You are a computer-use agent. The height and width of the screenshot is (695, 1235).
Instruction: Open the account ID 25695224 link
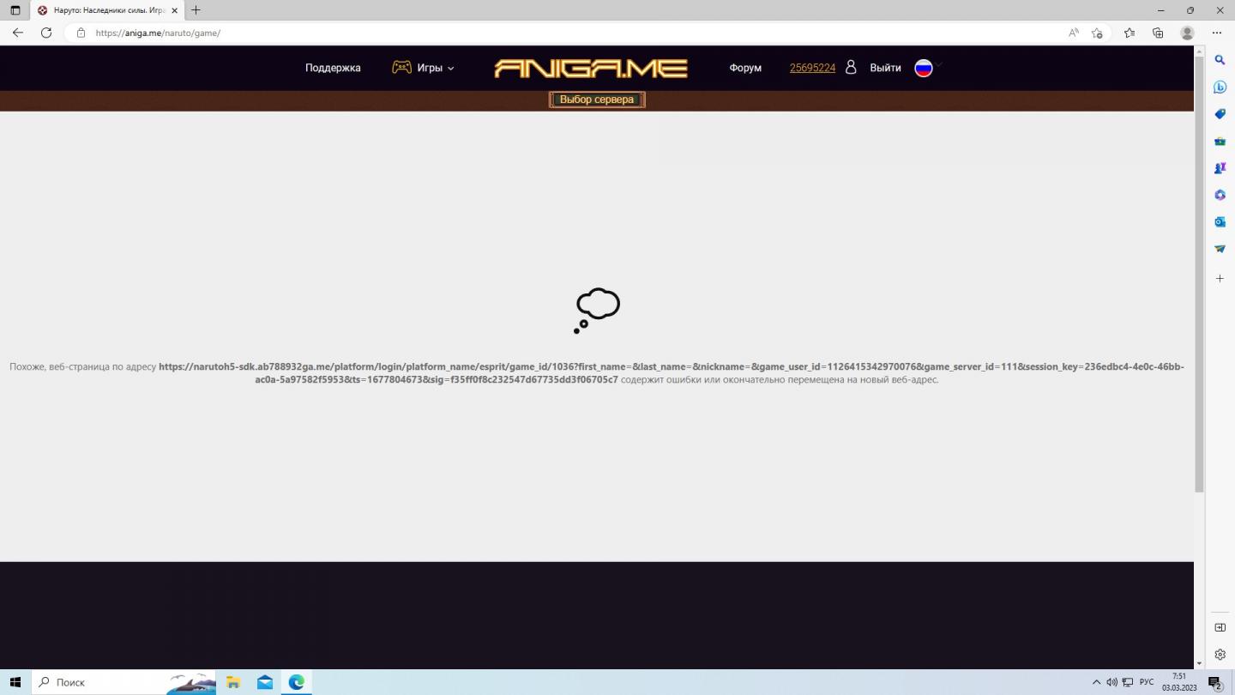pyautogui.click(x=812, y=68)
